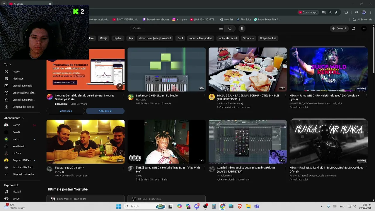Select the Live filter chip

coord(91,38)
